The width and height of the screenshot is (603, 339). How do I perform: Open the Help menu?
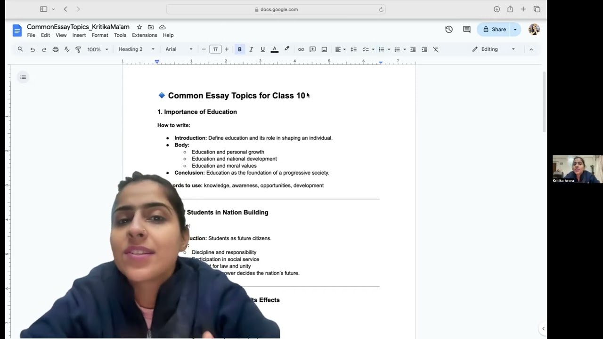(x=168, y=35)
